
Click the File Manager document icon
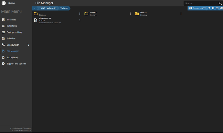[3, 51]
